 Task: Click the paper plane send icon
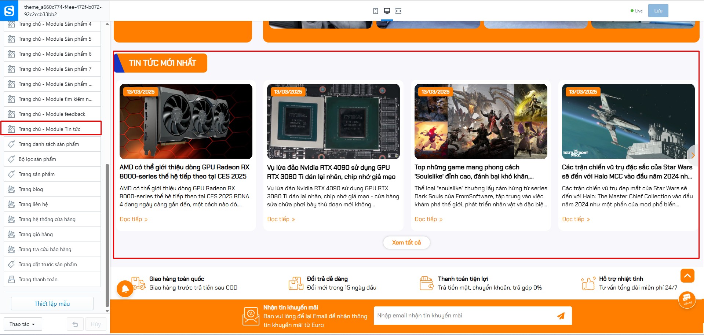pyautogui.click(x=561, y=316)
